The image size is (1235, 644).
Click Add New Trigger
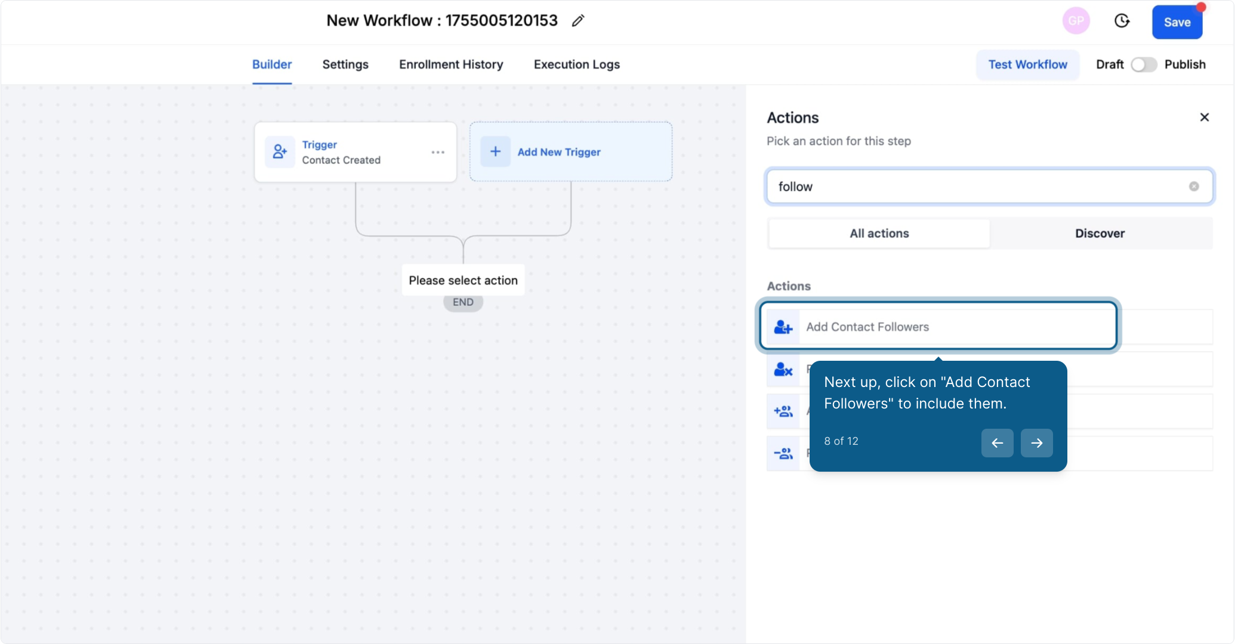pos(571,152)
